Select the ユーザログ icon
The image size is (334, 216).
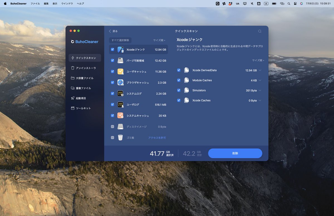click(121, 105)
